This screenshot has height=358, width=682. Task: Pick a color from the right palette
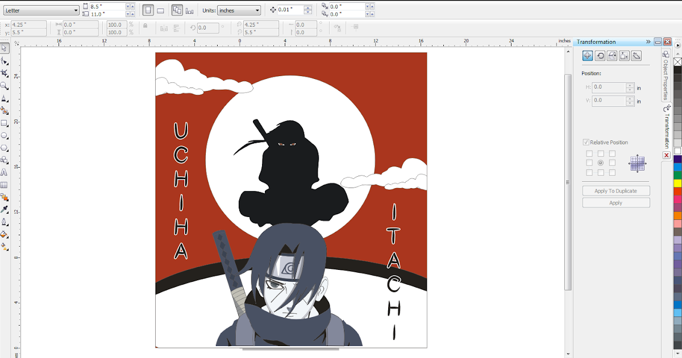click(x=677, y=170)
